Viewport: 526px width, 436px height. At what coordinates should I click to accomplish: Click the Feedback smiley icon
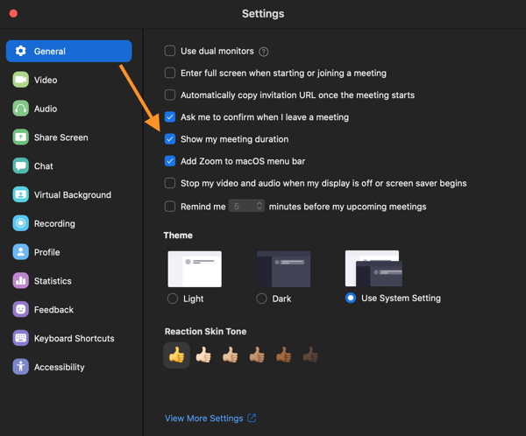pos(21,309)
